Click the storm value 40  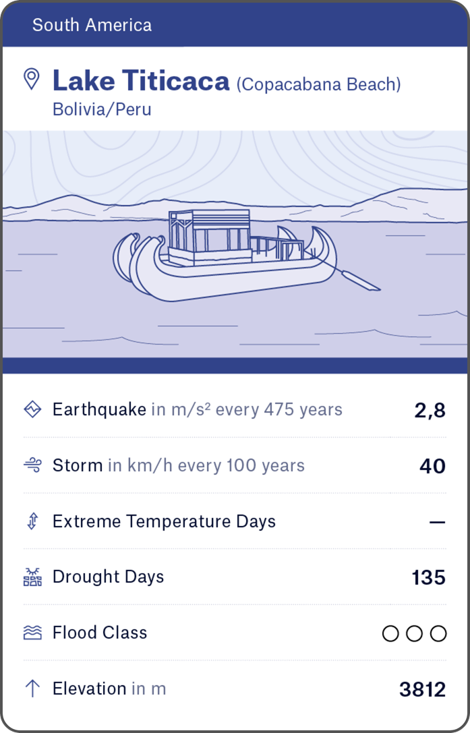[x=432, y=466]
